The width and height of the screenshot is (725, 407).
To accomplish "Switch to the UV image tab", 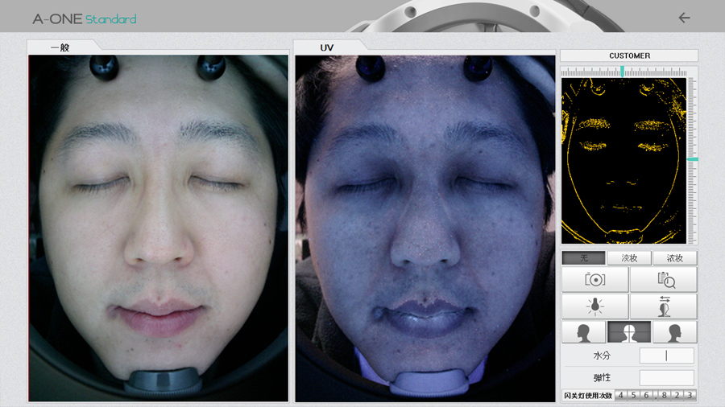I will tap(327, 47).
